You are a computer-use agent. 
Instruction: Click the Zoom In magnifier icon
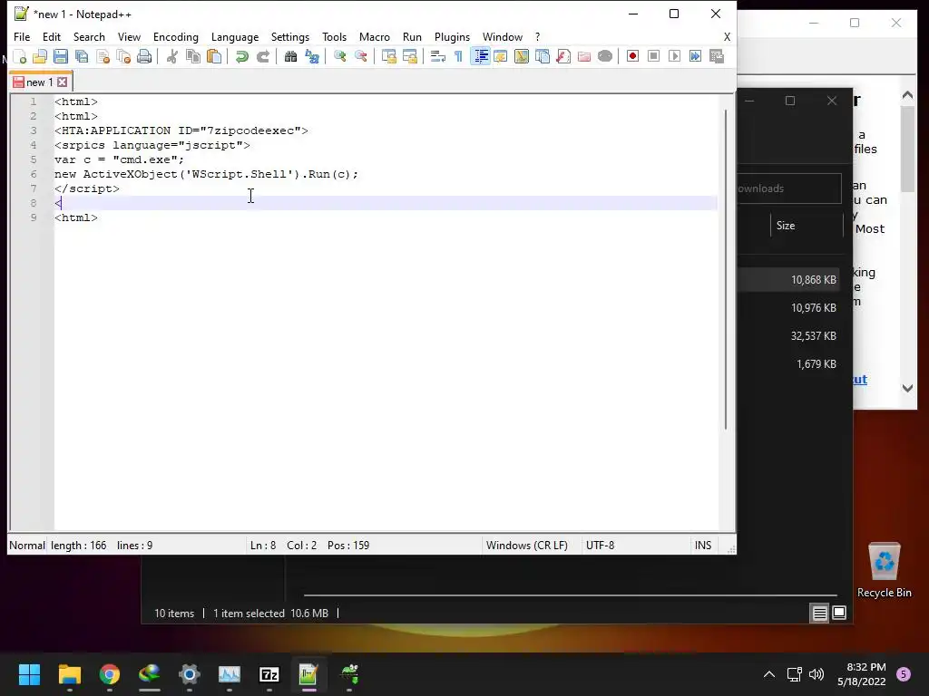click(339, 56)
